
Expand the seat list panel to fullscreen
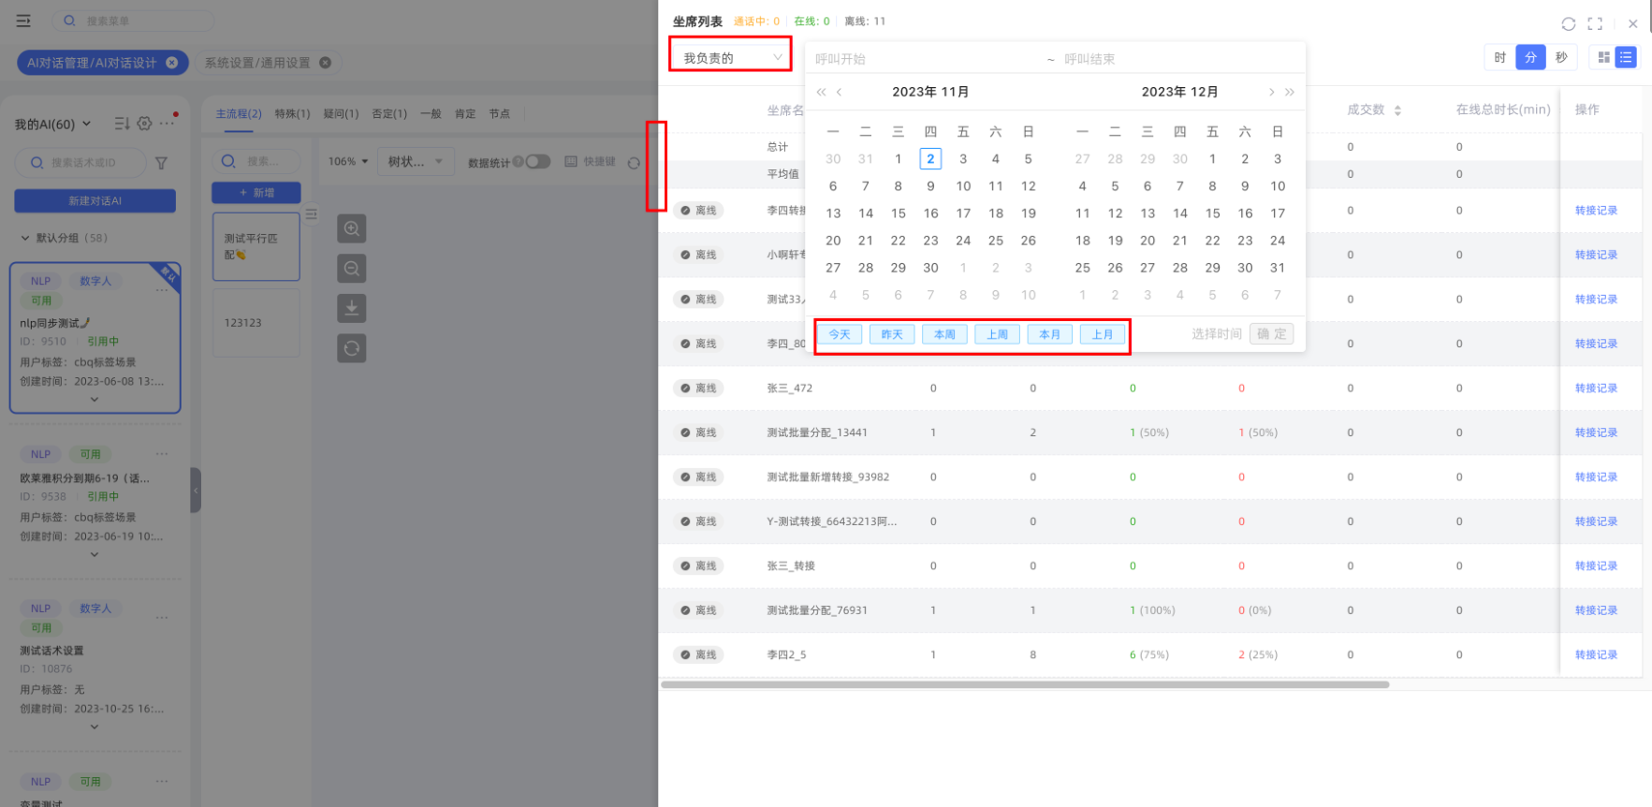click(x=1595, y=24)
